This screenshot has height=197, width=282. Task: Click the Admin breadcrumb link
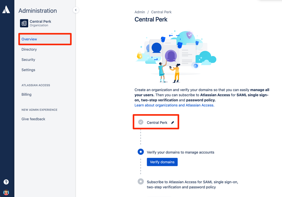tap(140, 12)
